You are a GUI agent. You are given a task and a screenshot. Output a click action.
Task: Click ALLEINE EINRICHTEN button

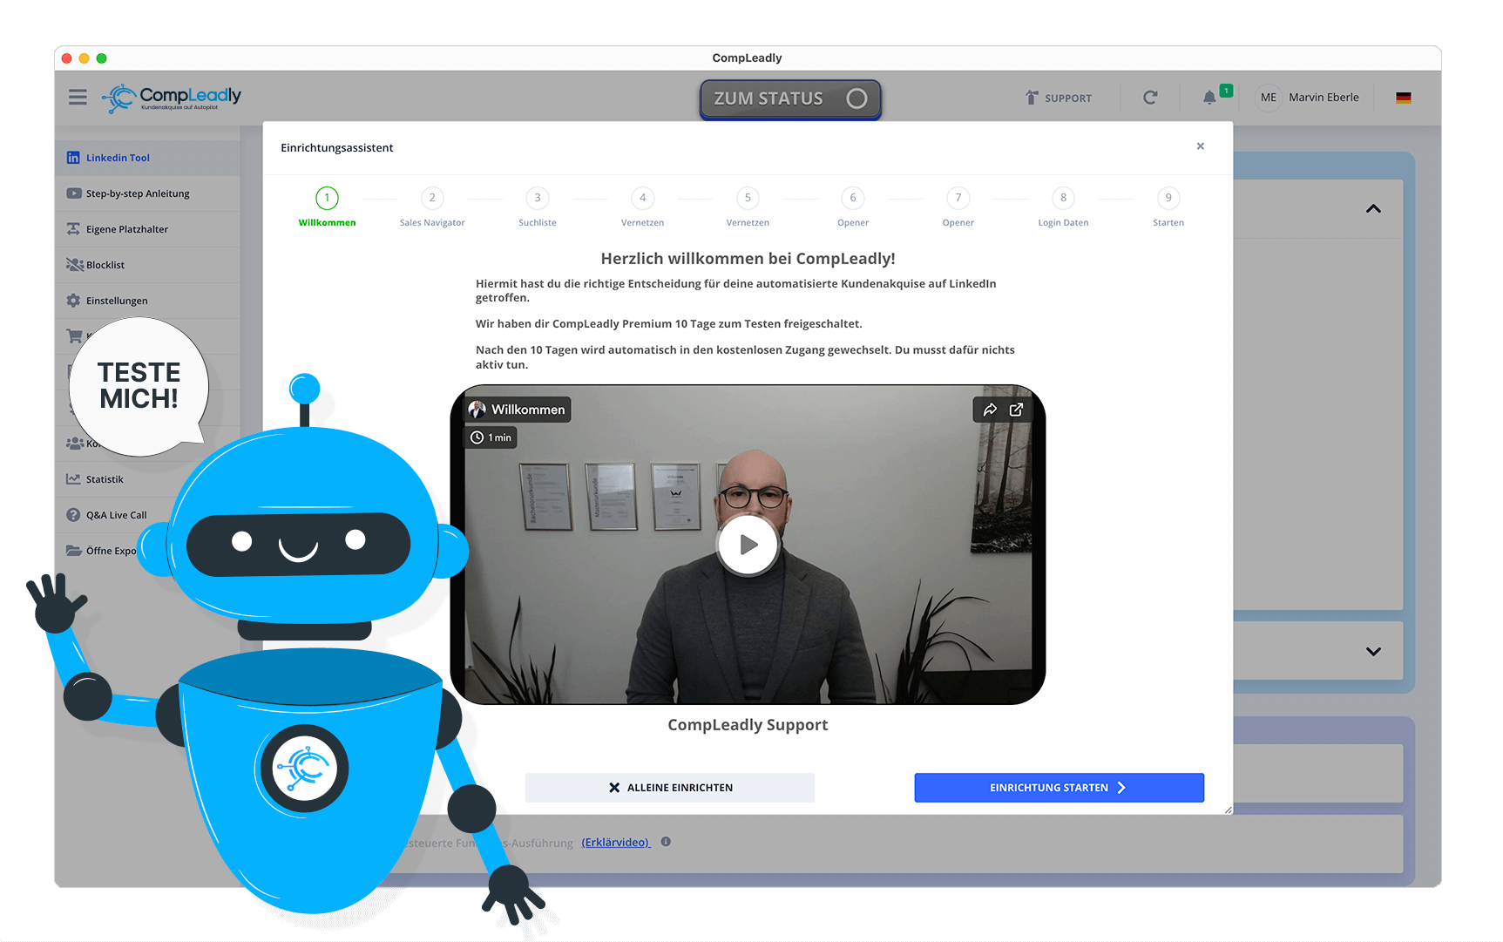(669, 788)
